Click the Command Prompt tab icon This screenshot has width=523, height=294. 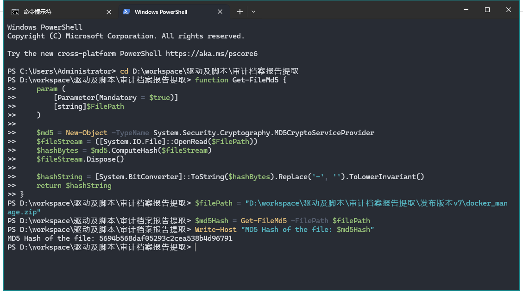(15, 12)
